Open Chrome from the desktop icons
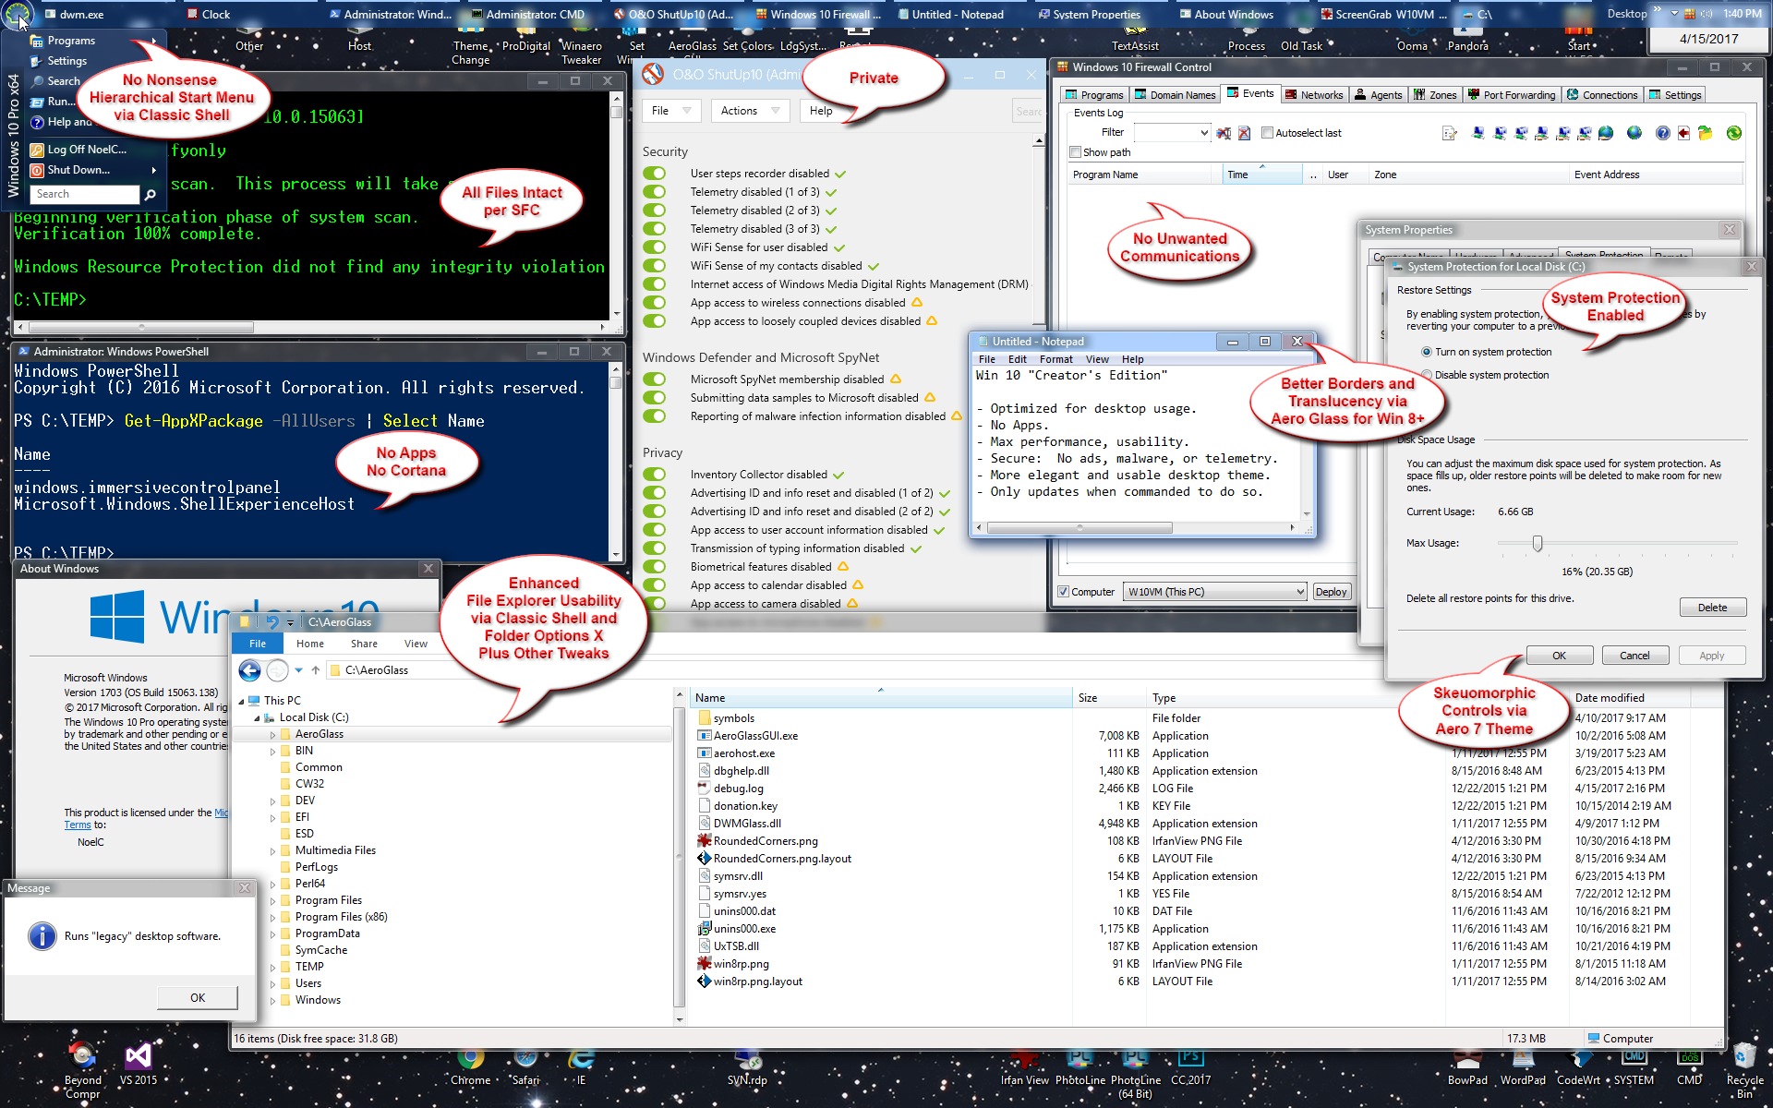 pos(470,1062)
